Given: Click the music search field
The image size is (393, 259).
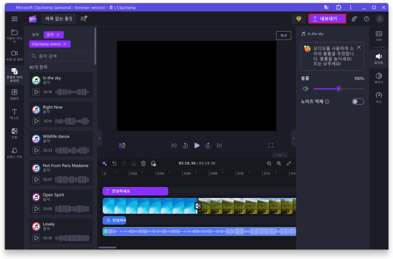Looking at the screenshot, I should (x=61, y=56).
